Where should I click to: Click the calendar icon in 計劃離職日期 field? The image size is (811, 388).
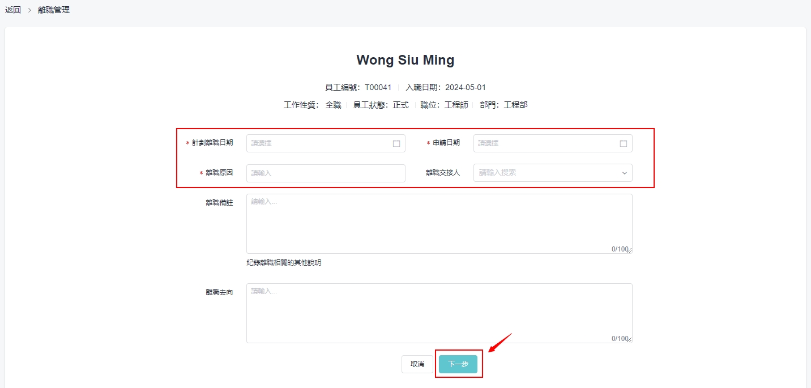tap(396, 143)
